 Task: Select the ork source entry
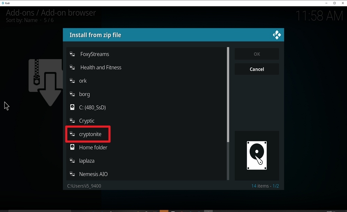tap(146, 81)
